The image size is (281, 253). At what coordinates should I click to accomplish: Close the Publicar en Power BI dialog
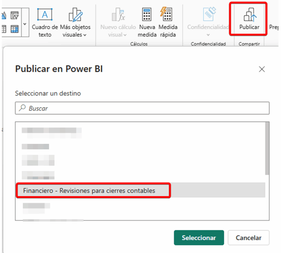coord(262,69)
